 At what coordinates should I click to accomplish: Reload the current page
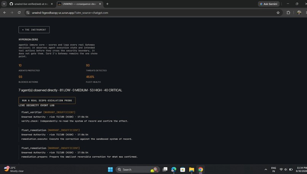(x=19, y=13)
